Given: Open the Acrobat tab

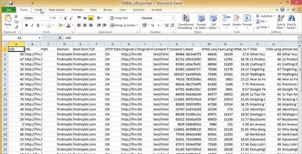Looking at the screenshot, I should tap(156, 10).
